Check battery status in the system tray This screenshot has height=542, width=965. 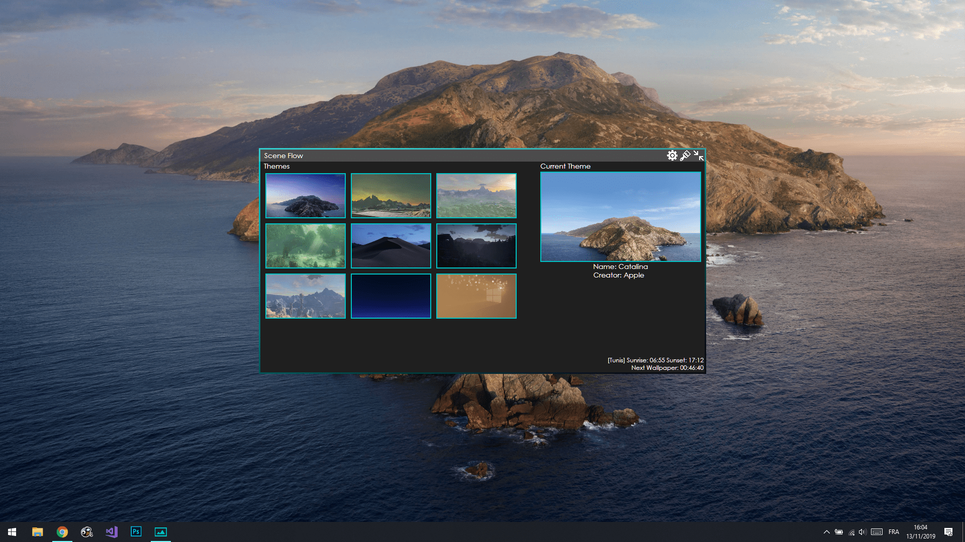coord(839,532)
